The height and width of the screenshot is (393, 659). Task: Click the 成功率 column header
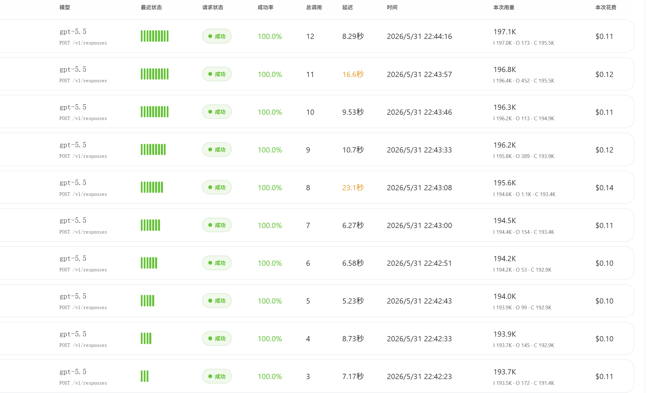point(265,8)
